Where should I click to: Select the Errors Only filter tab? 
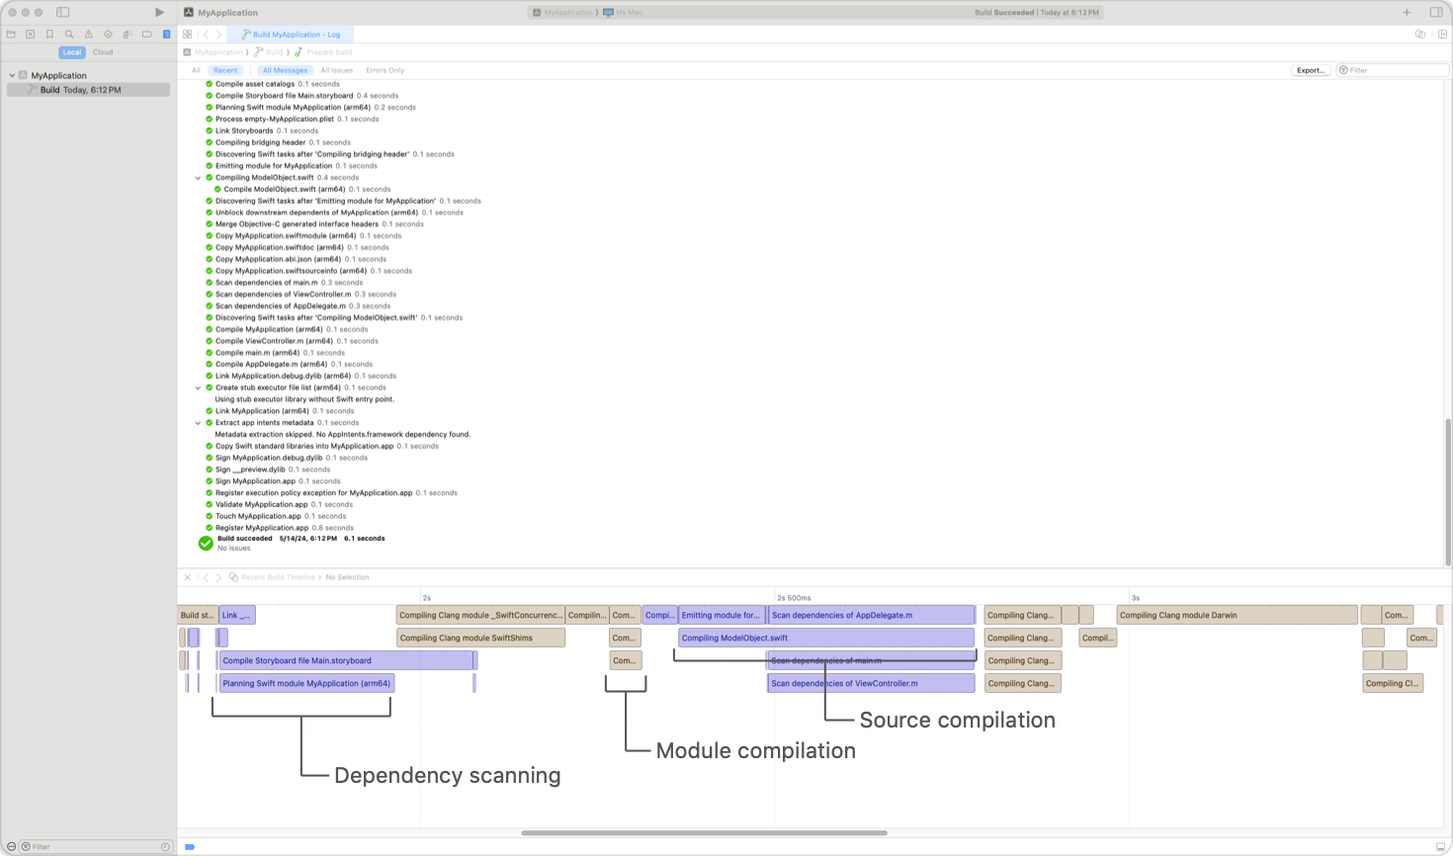pyautogui.click(x=385, y=70)
